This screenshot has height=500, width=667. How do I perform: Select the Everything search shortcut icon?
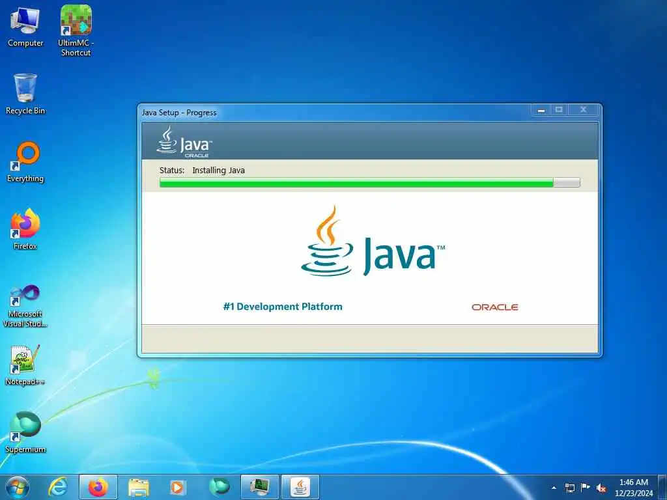(x=25, y=161)
